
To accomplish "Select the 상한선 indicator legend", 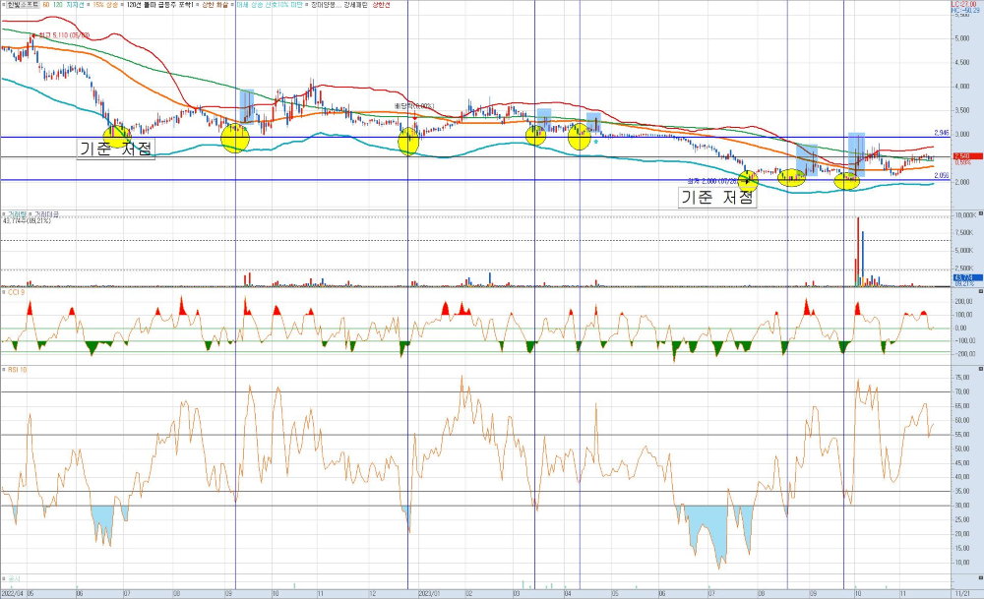I will (x=381, y=4).
